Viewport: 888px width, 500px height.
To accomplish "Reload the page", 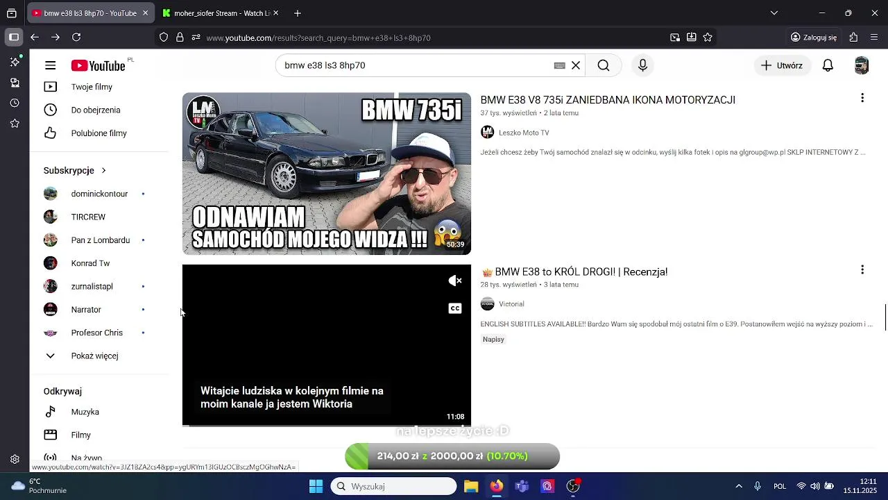I will click(x=76, y=37).
